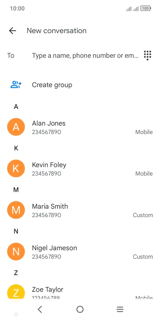Open recent apps menu icon

point(120,309)
